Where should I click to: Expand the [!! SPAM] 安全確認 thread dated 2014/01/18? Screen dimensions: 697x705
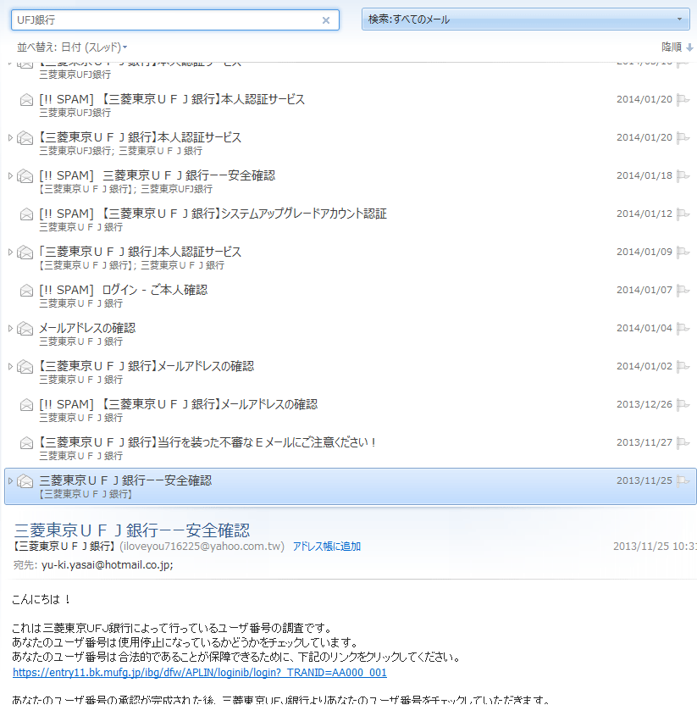[10, 175]
